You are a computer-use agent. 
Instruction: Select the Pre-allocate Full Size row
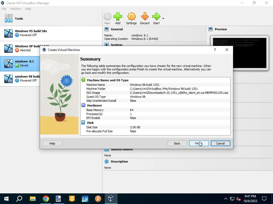(155, 131)
